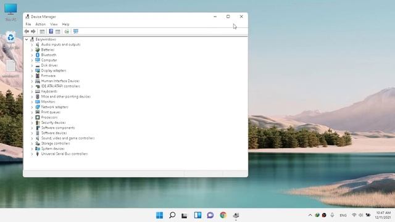
Task: Select the Storage controllers row
Action: pos(52,144)
